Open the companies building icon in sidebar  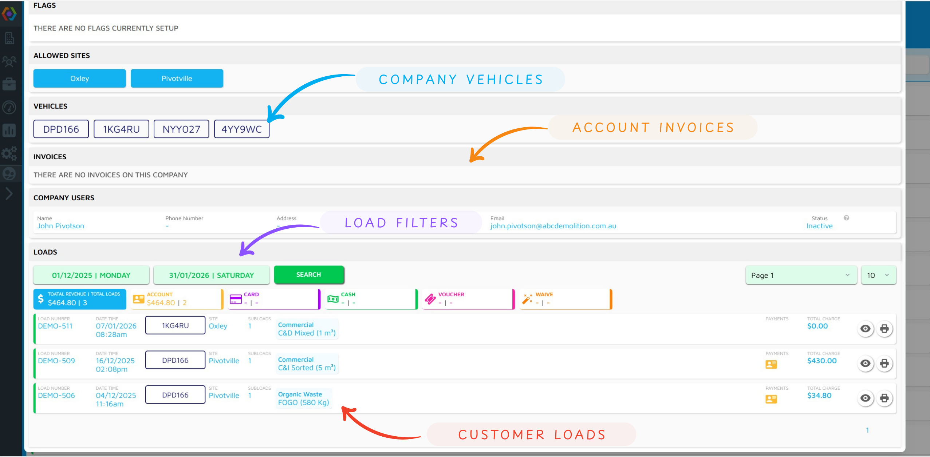pyautogui.click(x=9, y=37)
